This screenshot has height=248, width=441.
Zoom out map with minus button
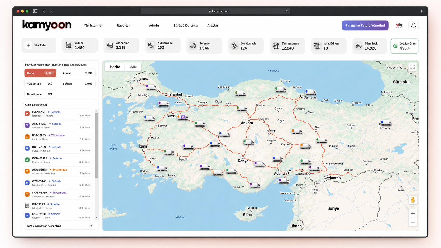[x=413, y=222]
